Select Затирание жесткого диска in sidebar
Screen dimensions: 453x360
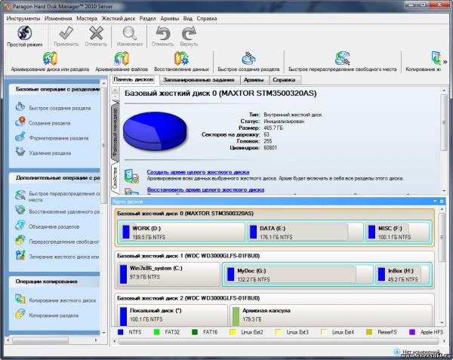(x=57, y=257)
